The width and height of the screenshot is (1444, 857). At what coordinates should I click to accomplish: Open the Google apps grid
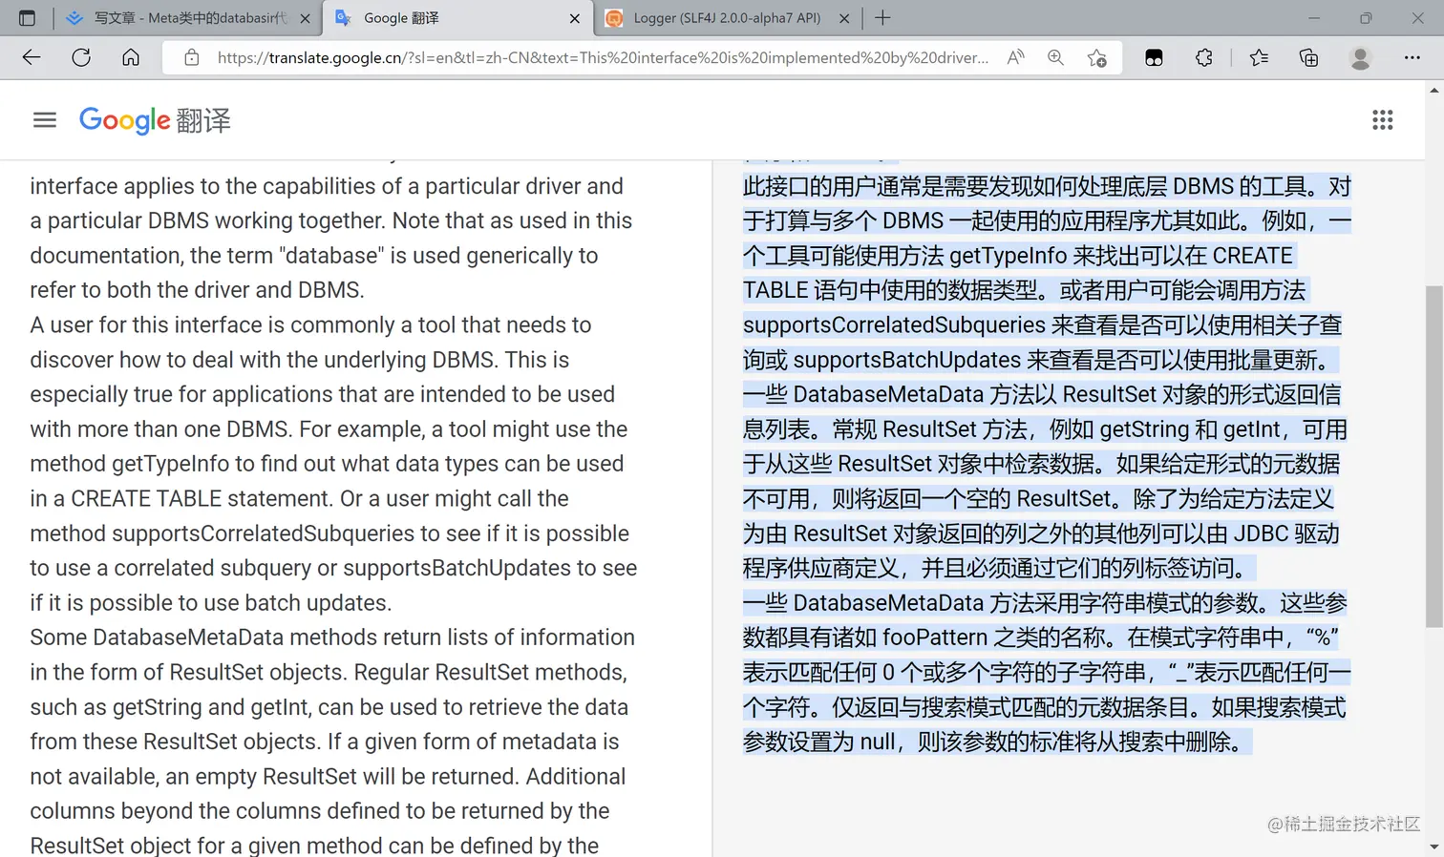[1382, 120]
